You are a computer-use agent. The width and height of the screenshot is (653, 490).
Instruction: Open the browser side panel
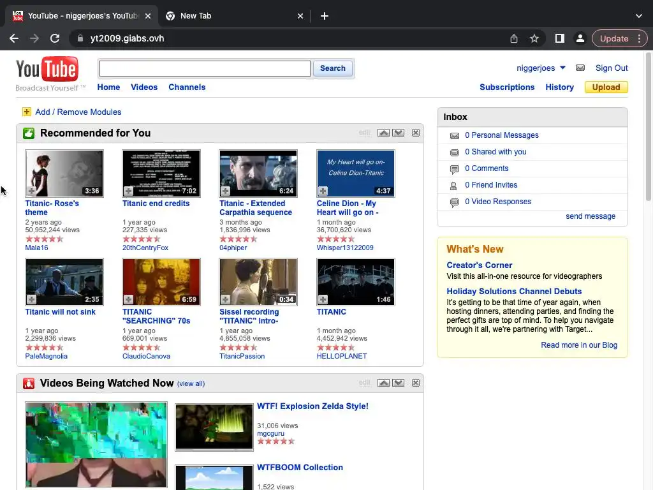[x=560, y=38]
